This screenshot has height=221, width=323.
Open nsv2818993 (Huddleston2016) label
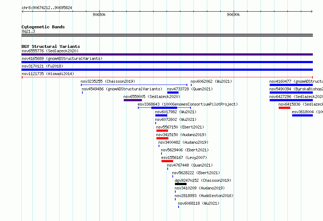click(204, 196)
